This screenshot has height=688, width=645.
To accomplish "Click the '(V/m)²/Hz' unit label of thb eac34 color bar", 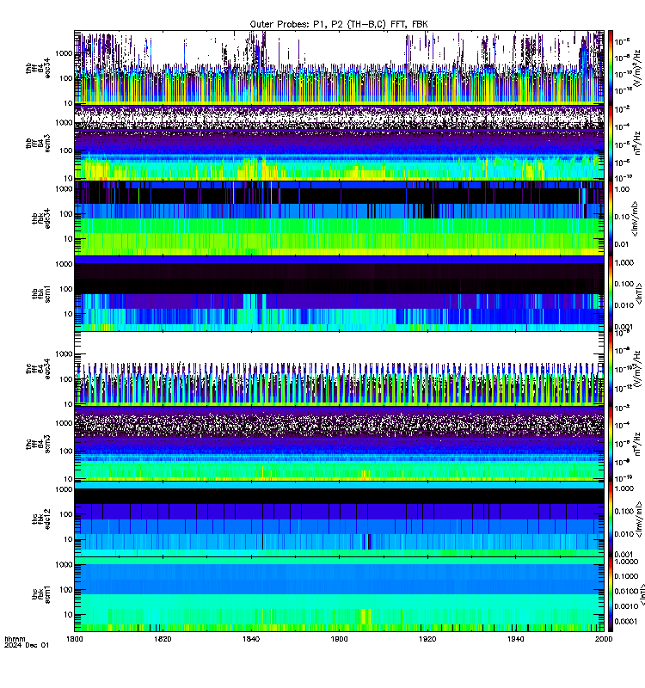I will click(x=637, y=67).
